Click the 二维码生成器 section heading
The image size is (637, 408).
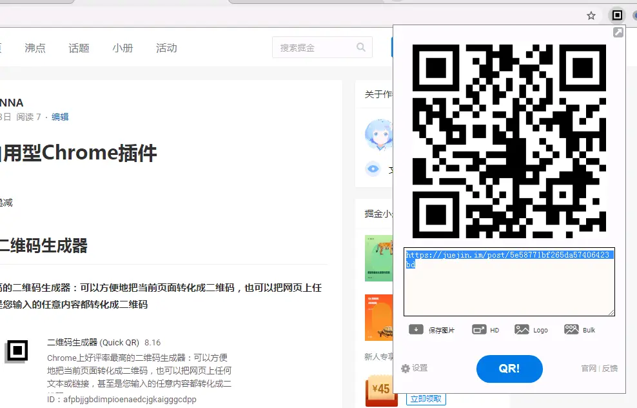pyautogui.click(x=44, y=246)
